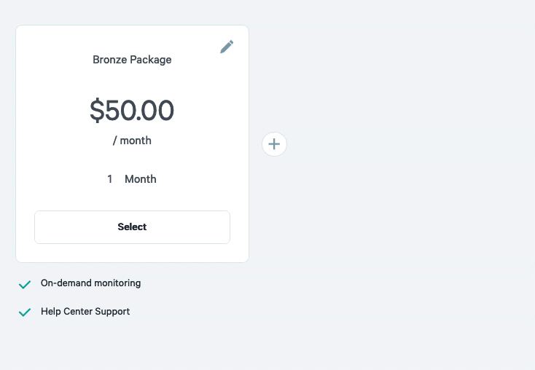Image resolution: width=535 pixels, height=370 pixels.
Task: Click the Bronze Package title
Action: [x=132, y=60]
